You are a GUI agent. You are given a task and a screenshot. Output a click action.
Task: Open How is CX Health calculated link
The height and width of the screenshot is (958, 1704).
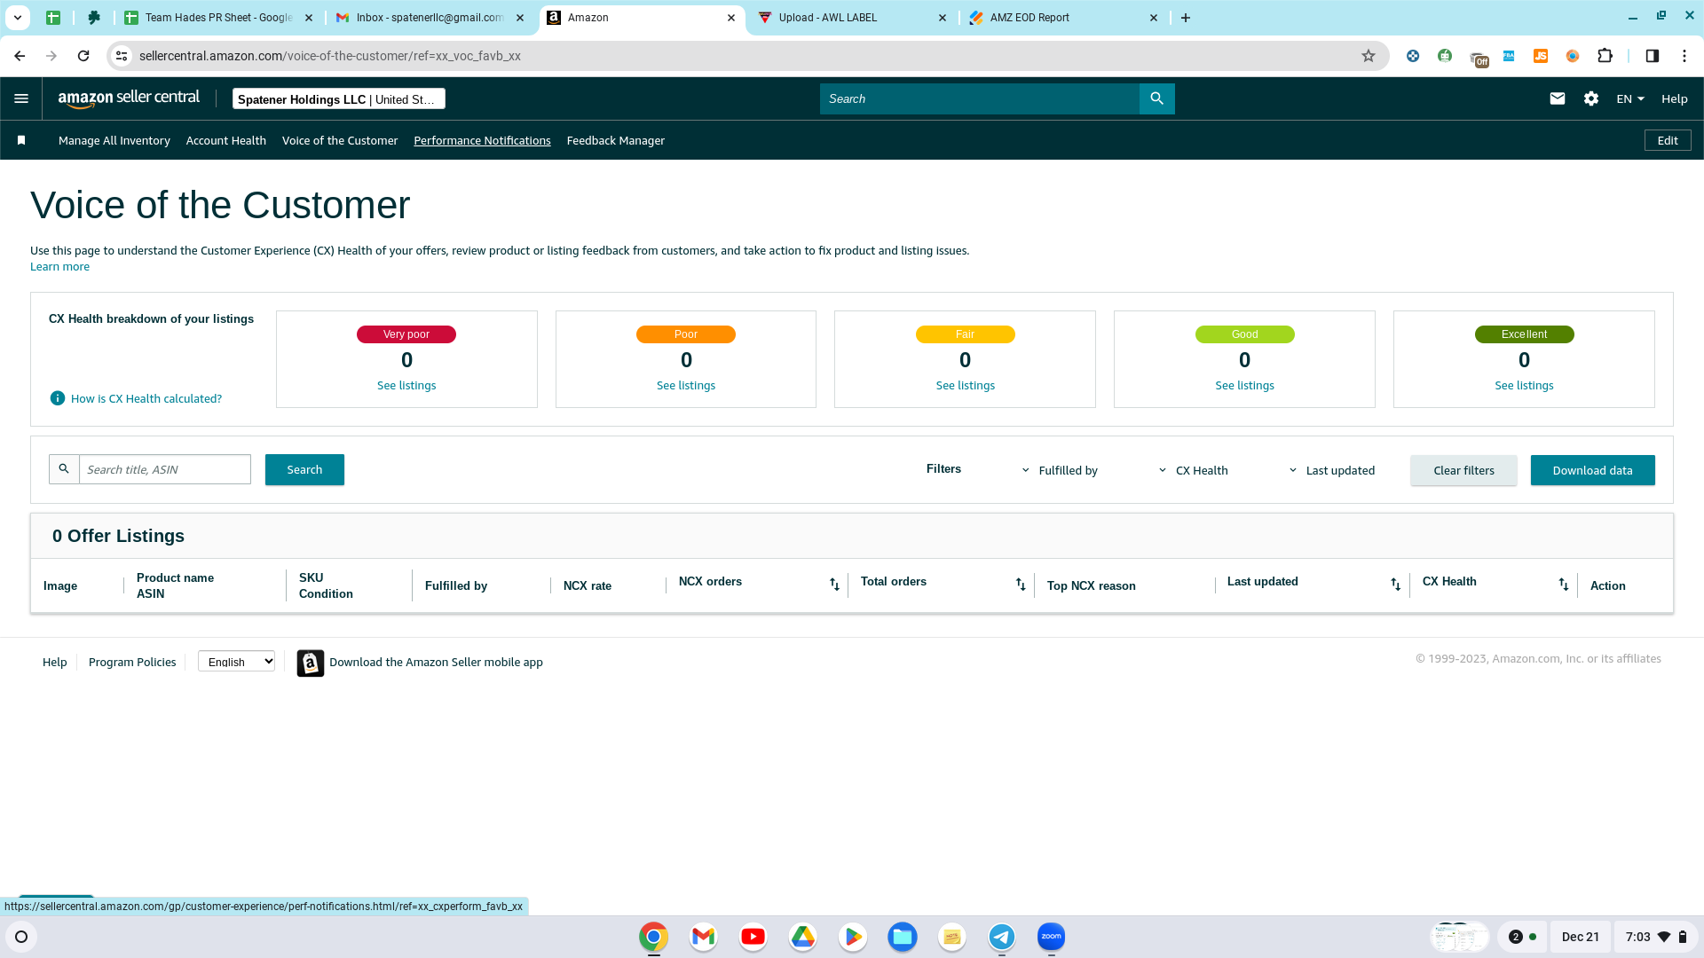pyautogui.click(x=146, y=398)
